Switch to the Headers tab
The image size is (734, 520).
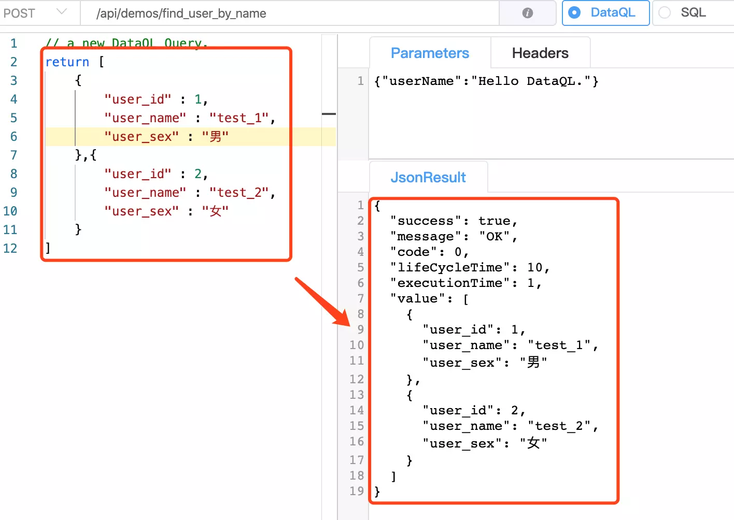pyautogui.click(x=540, y=53)
